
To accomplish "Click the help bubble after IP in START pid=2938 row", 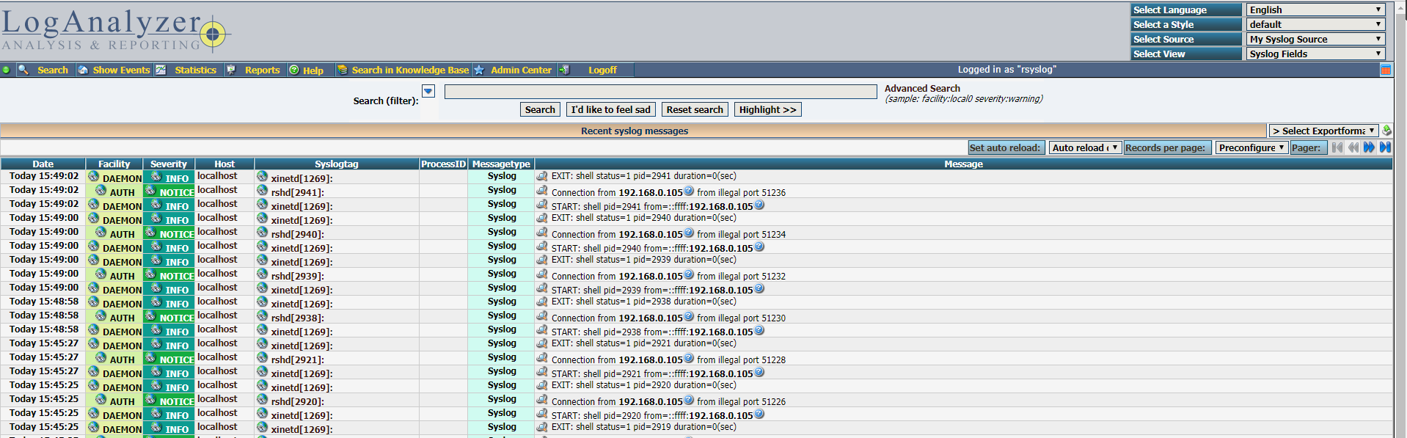I will tap(759, 330).
